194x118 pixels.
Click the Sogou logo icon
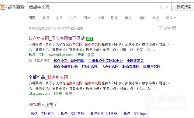3,7
